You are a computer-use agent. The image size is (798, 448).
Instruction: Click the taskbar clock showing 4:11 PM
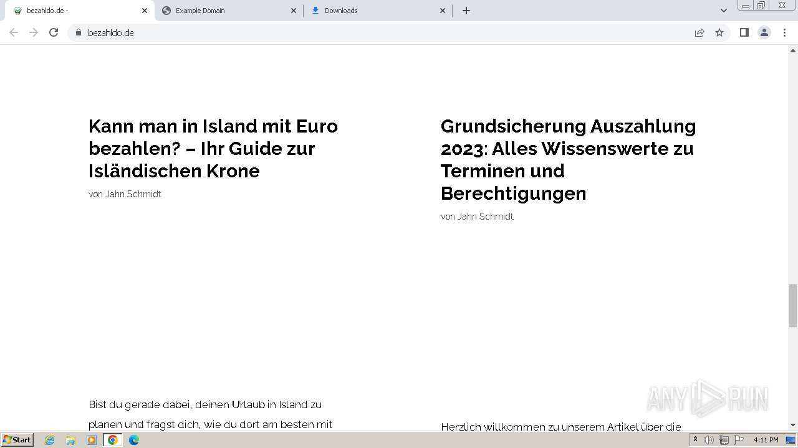tap(766, 440)
